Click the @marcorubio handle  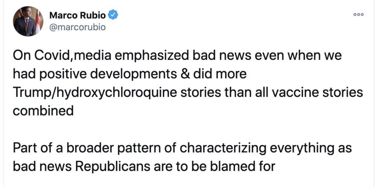coord(77,27)
